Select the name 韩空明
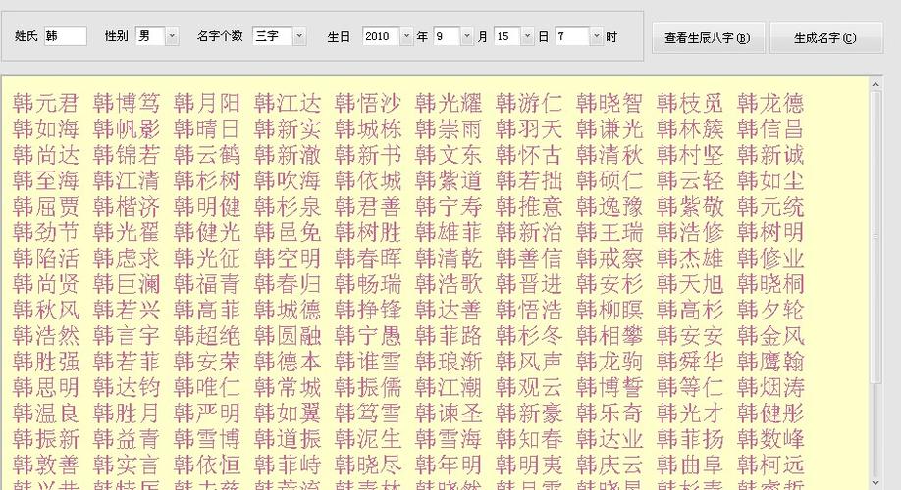 click(x=287, y=258)
